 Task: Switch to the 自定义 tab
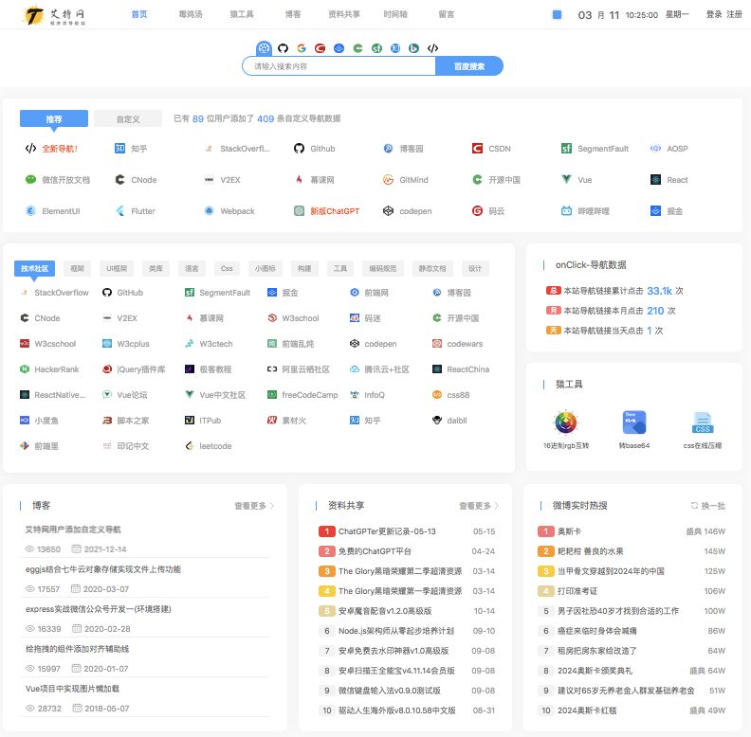(x=128, y=118)
